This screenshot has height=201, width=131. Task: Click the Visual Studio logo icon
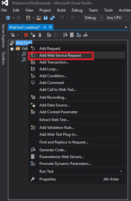coord(5,3)
